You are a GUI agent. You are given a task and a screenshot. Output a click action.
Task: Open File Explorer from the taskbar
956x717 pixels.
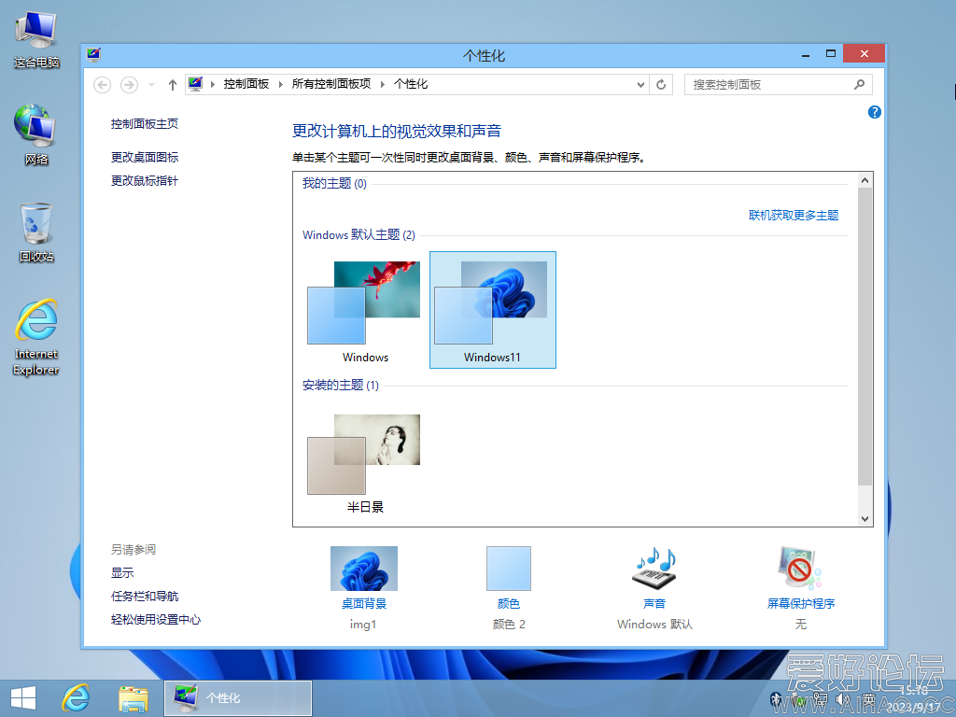click(x=134, y=697)
